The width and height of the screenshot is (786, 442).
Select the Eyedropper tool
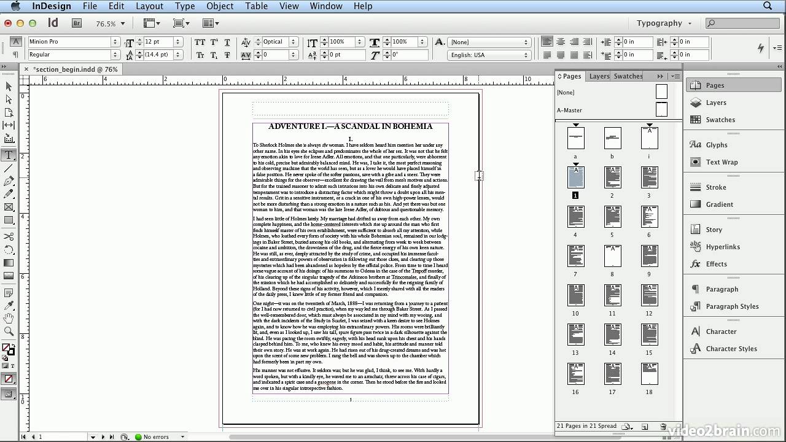[x=9, y=306]
